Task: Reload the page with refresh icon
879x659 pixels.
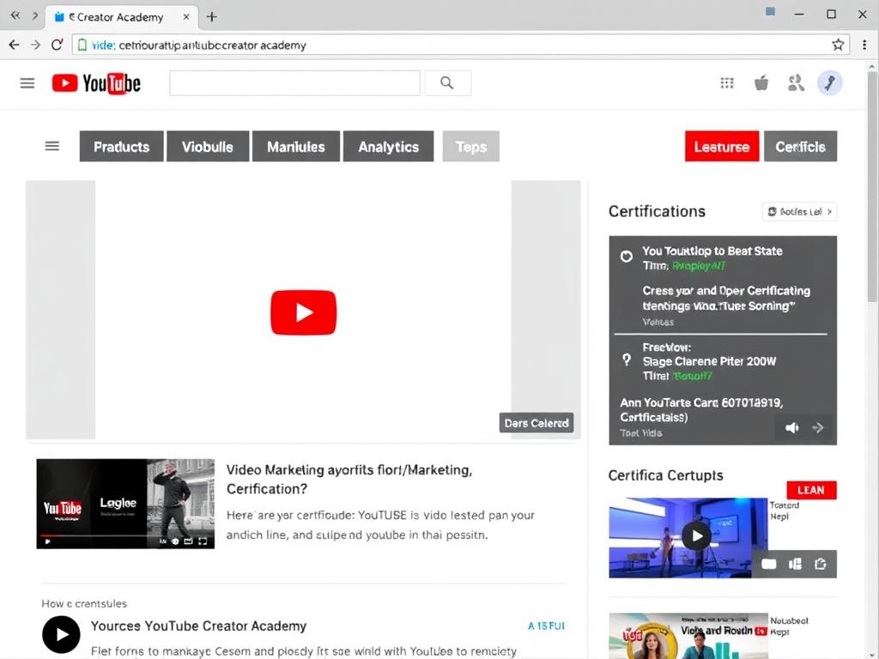Action: coord(57,45)
